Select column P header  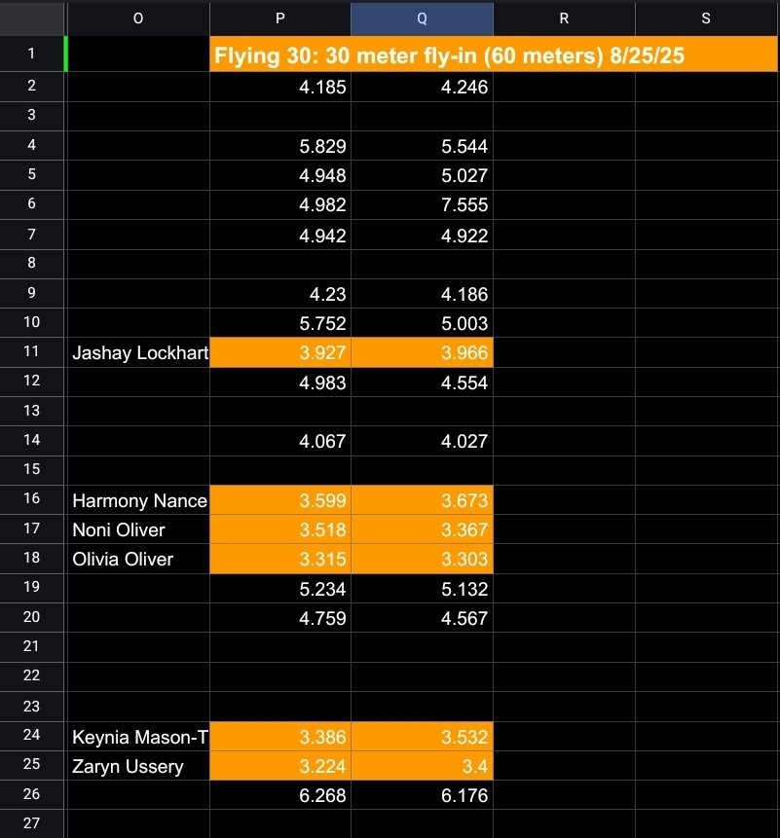(280, 18)
